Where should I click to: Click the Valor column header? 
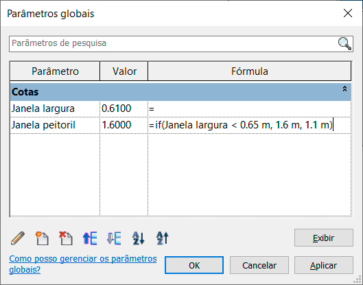coord(124,71)
